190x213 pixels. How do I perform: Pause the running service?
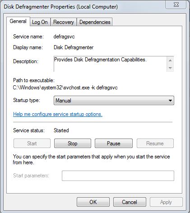click(114, 144)
